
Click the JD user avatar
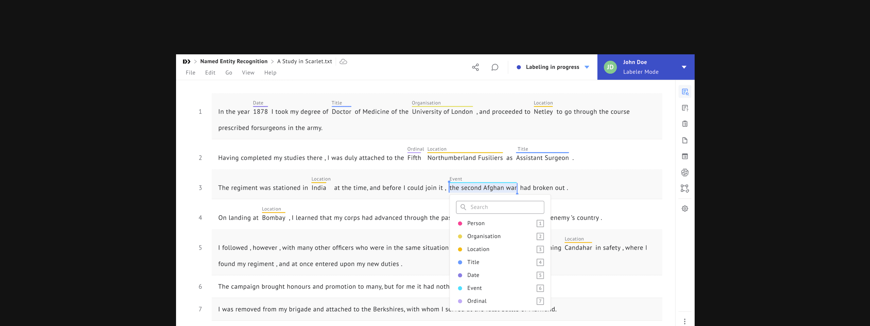click(x=610, y=67)
